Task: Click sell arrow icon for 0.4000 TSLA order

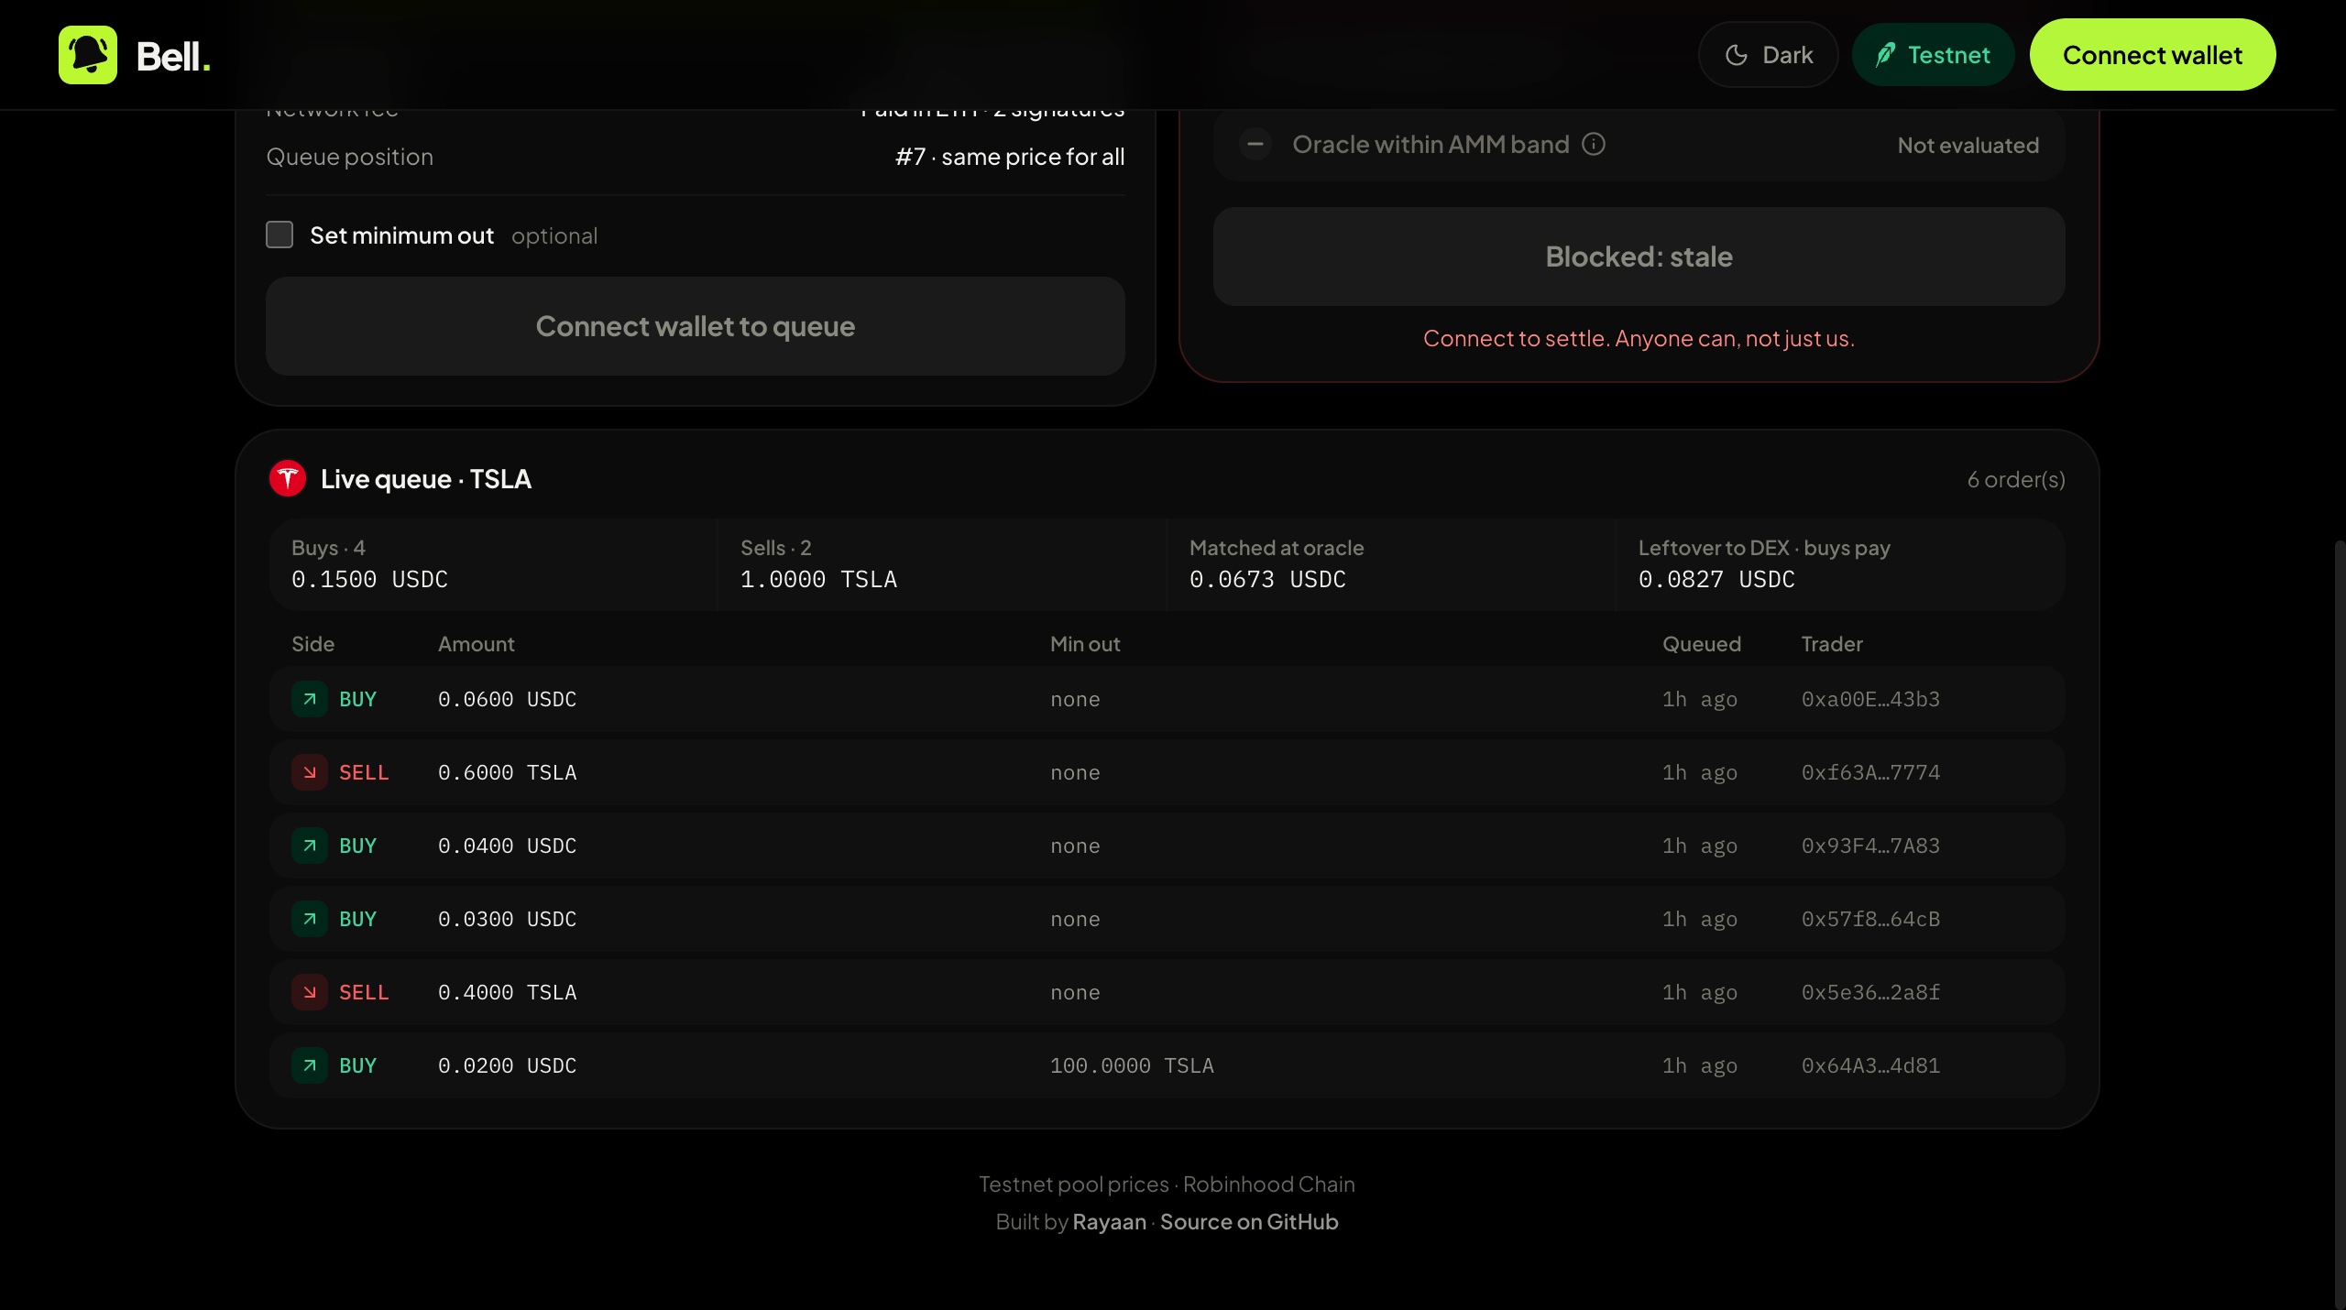Action: [x=310, y=992]
